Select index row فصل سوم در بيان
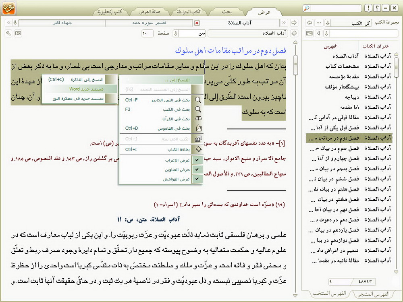The width and height of the screenshot is (403, 302). click(349, 148)
